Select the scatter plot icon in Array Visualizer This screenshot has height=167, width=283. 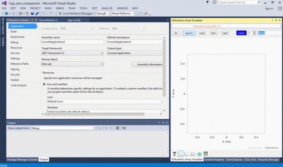pyautogui.click(x=187, y=154)
